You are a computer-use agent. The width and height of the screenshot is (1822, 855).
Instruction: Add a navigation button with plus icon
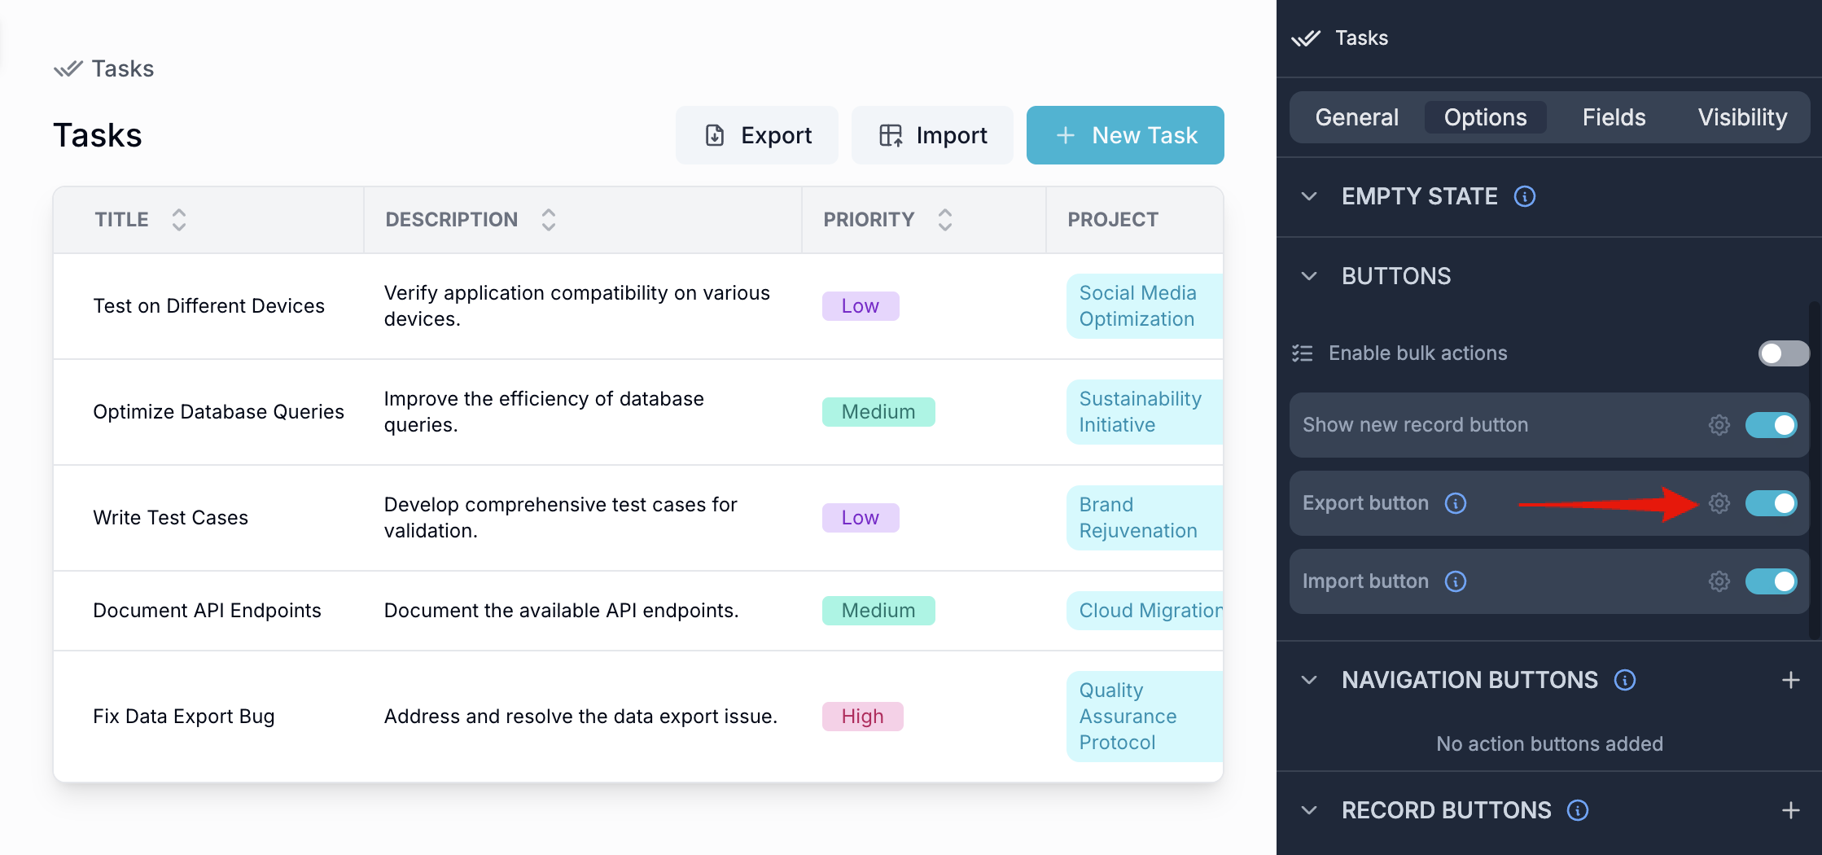[x=1790, y=680]
